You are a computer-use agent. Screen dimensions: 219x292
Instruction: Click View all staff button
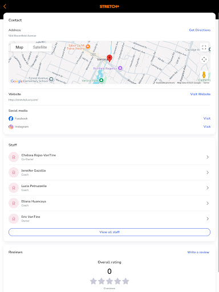[109, 232]
